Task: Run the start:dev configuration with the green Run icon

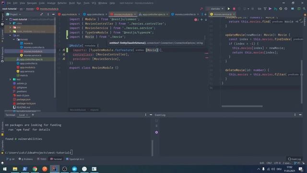Action: tap(228, 9)
